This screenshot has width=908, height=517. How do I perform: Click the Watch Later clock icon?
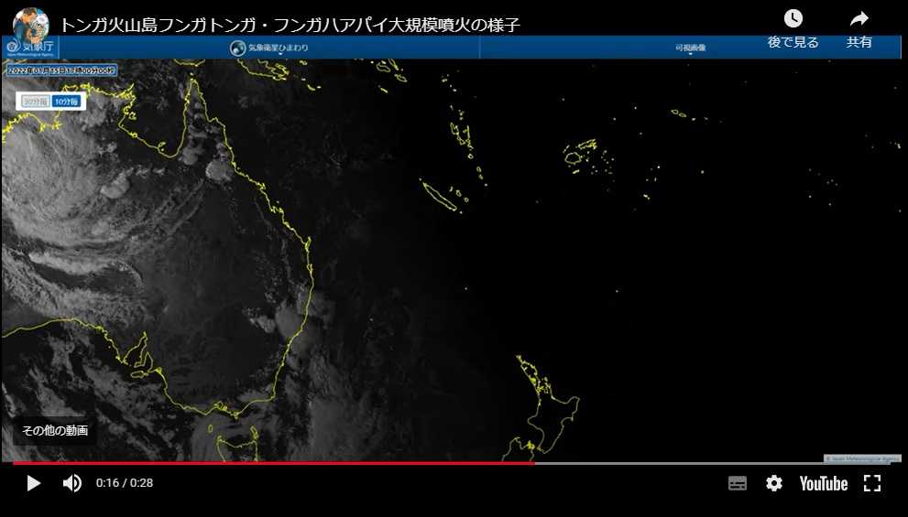click(793, 18)
